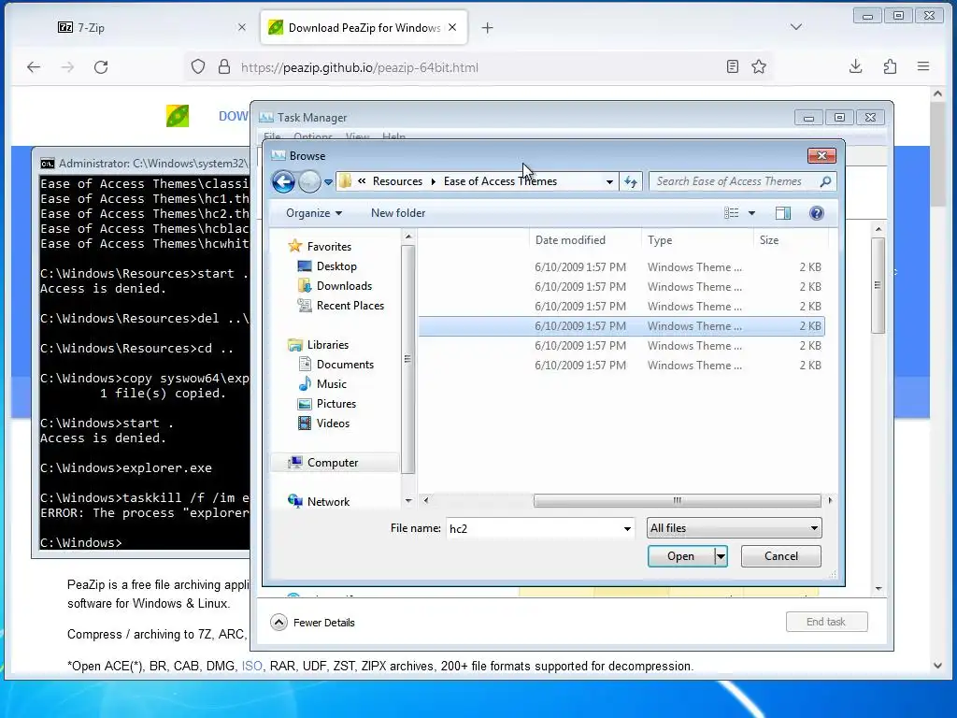Open a new tab with the plus button
Screen dimensions: 957x718
487,27
